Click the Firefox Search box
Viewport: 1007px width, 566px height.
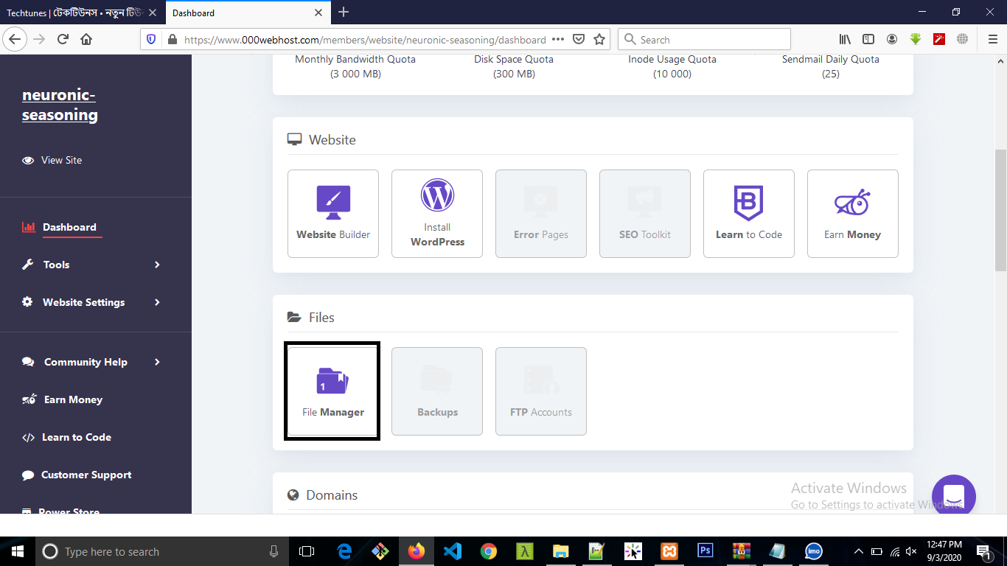704,40
